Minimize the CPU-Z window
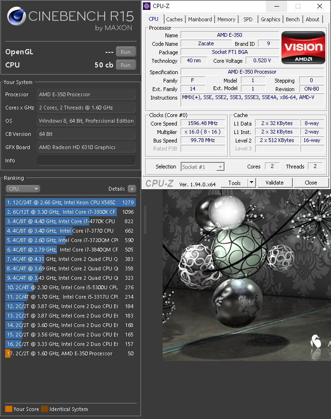331x419 pixels. 277,6
